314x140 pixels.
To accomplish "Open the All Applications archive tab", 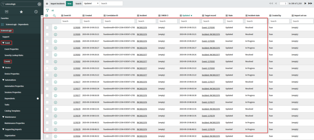I will point(6,12).
